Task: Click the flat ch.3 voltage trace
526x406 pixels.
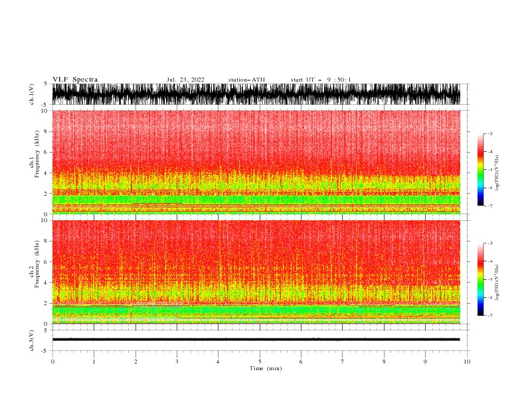Action: tap(256, 340)
